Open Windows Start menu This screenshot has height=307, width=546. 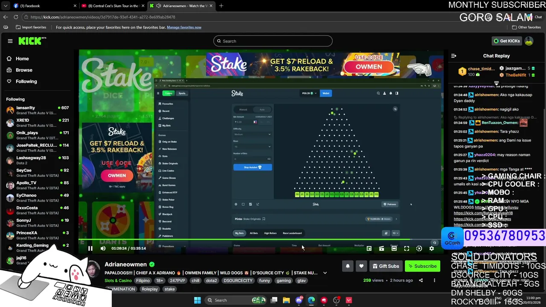tap(197, 300)
